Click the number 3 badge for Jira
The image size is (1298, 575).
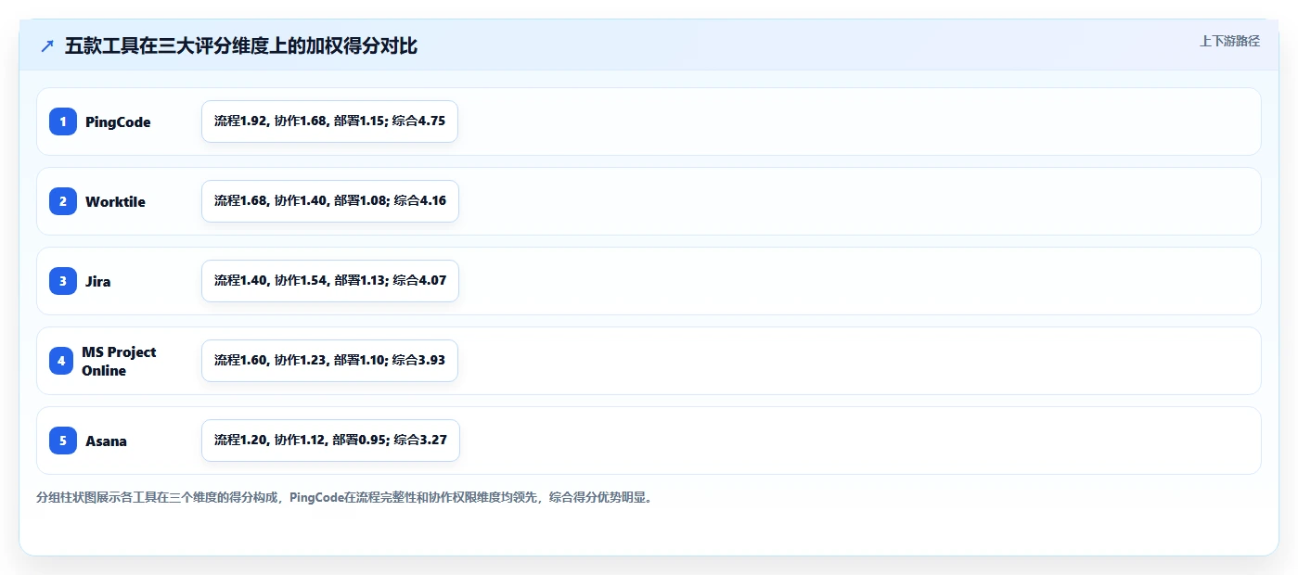click(x=63, y=281)
